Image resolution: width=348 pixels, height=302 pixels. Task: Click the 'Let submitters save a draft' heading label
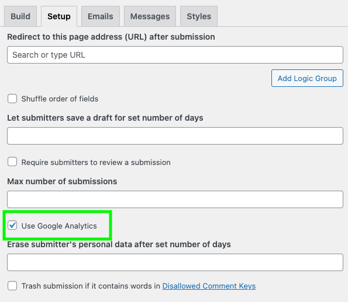coord(105,118)
